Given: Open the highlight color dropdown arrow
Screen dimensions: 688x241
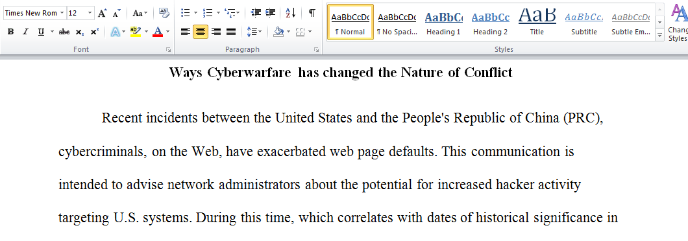Looking at the screenshot, I should [146, 32].
